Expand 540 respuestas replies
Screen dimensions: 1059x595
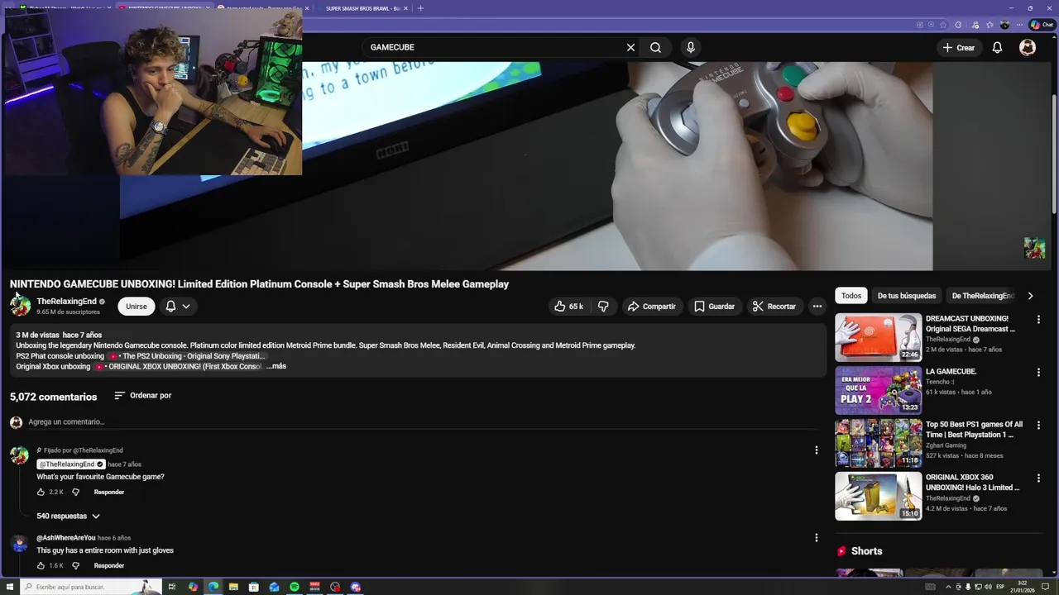point(68,516)
